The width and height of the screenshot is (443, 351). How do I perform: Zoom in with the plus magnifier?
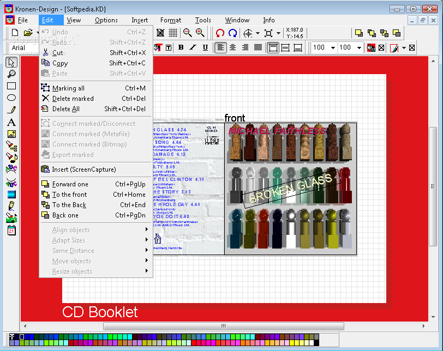click(x=200, y=33)
